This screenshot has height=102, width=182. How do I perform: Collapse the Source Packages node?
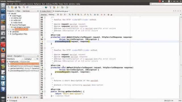9,25
